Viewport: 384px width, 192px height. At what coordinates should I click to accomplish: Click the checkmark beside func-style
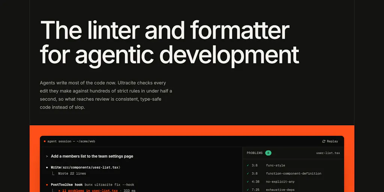click(248, 165)
